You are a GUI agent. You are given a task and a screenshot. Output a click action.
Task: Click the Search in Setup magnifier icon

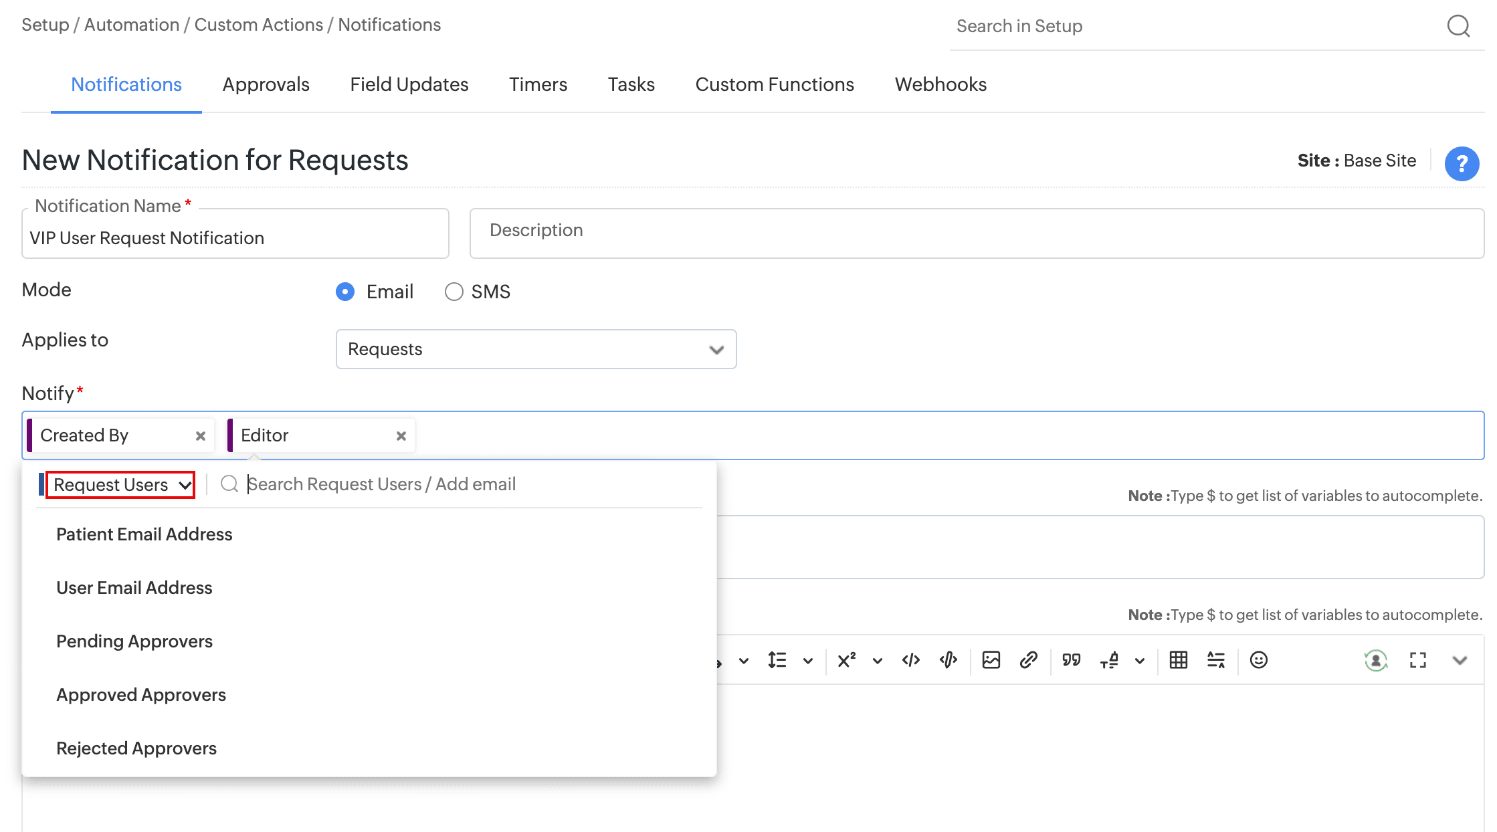click(1458, 26)
